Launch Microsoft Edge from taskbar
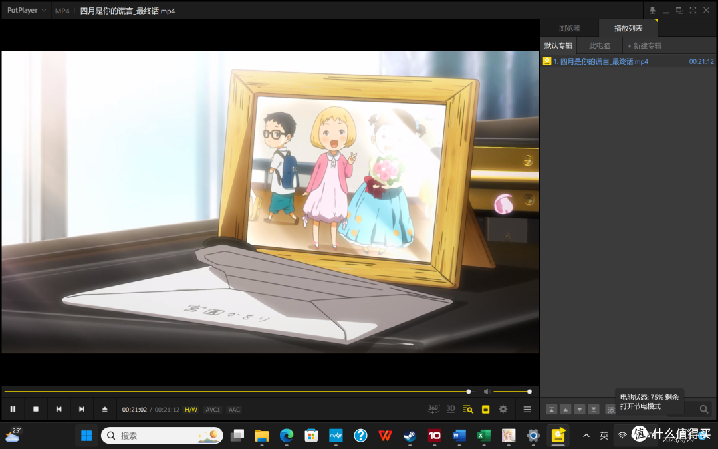Image resolution: width=718 pixels, height=449 pixels. point(286,435)
